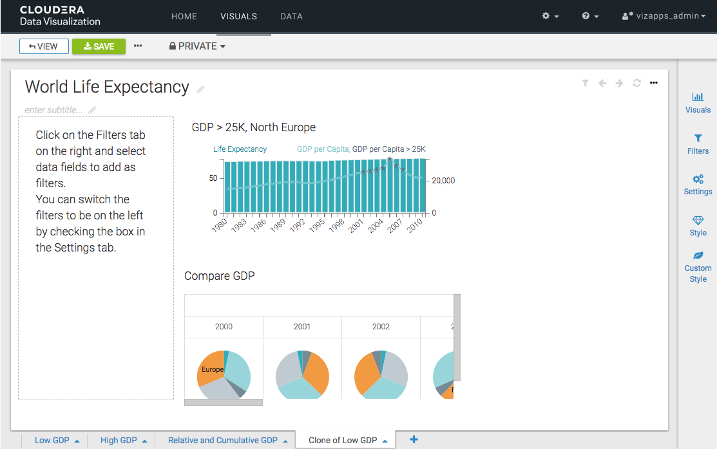The image size is (717, 449).
Task: Expand the PRIVATE visibility dropdown
Action: coord(197,46)
